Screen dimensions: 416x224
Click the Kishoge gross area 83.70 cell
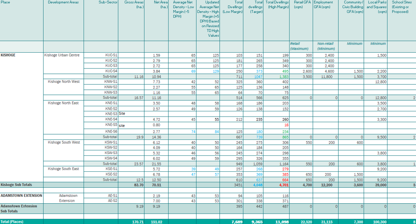(x=139, y=185)
